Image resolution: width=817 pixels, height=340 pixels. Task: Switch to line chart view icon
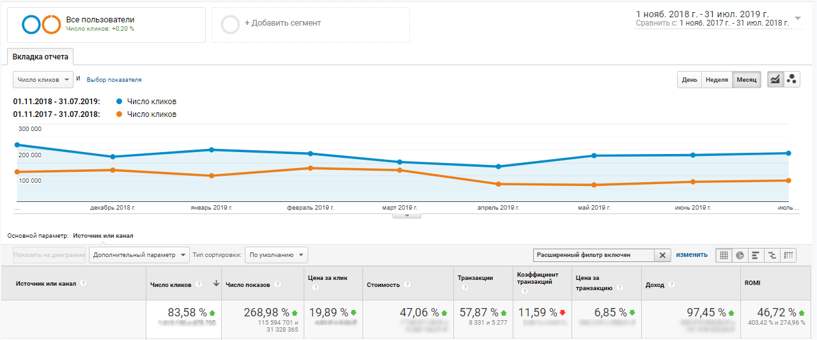775,80
